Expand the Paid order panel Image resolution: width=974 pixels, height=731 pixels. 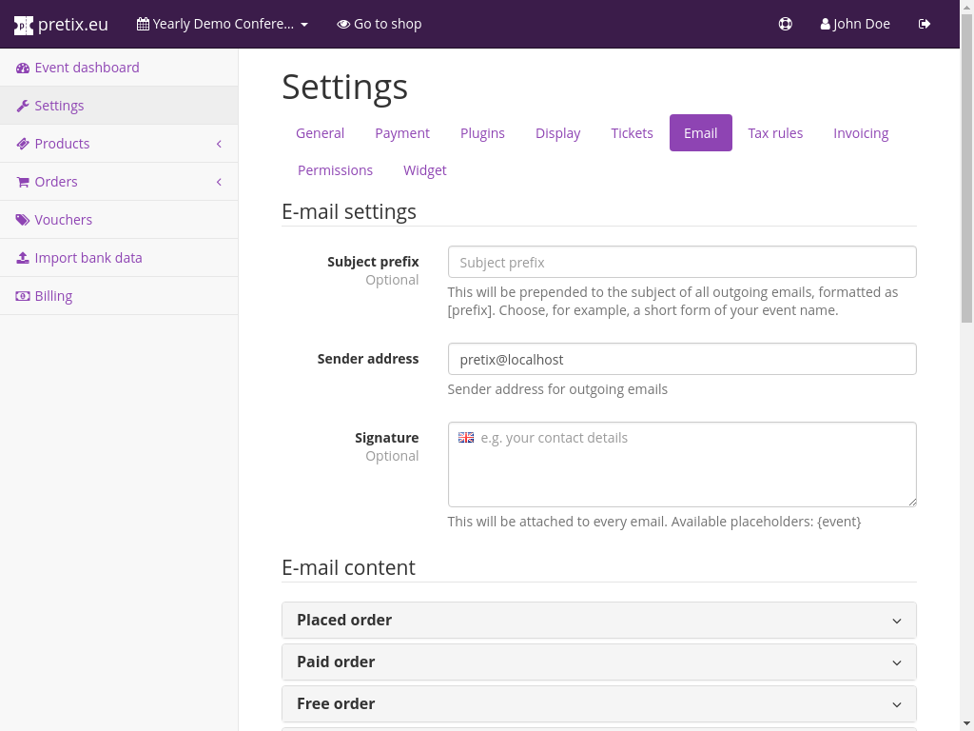point(599,662)
